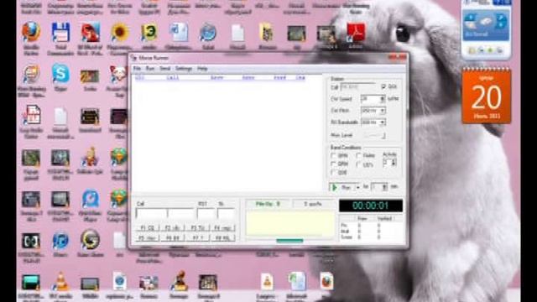Open the red-haired character game icon
Image resolution: width=537 pixels, height=302 pixels.
[x=90, y=33]
